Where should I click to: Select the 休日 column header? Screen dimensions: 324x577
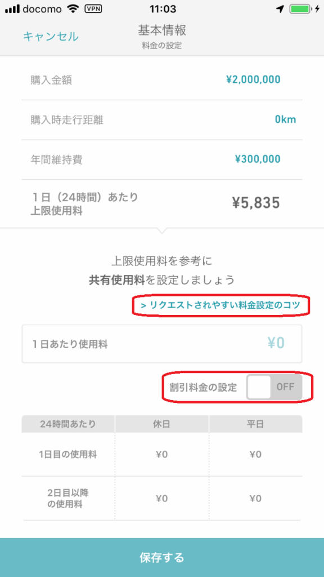(x=162, y=424)
